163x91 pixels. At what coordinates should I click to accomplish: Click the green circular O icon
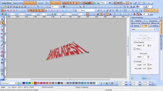click(94, 3)
